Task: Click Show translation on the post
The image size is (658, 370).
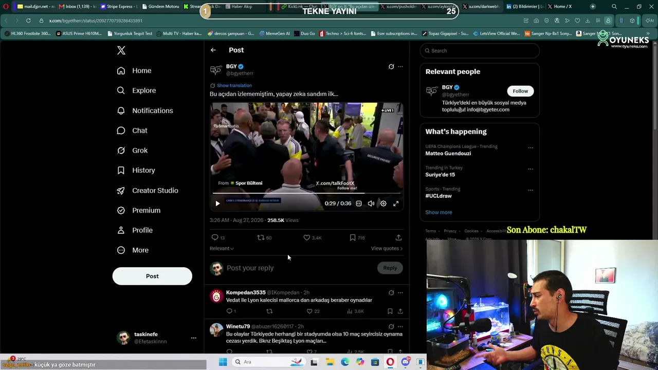Action: 234,85
